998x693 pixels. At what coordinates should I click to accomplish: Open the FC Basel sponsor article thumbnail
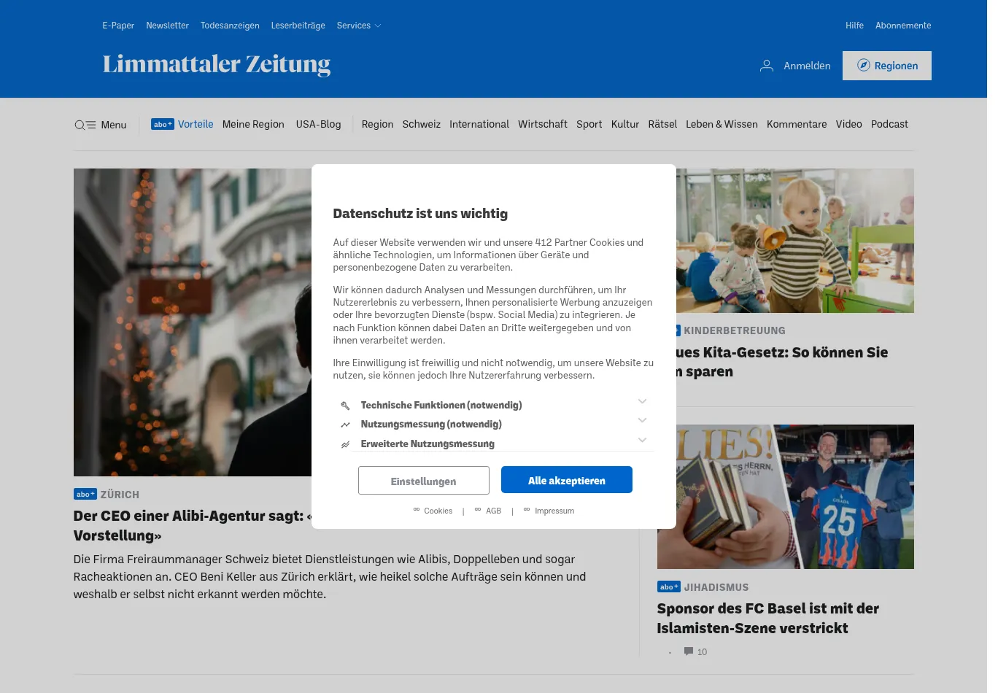click(x=786, y=497)
